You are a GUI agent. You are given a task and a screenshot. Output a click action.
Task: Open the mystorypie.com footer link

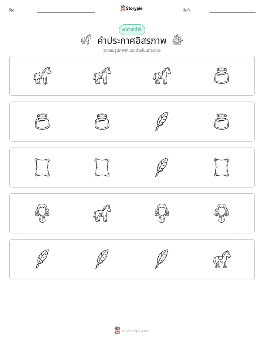(135, 331)
